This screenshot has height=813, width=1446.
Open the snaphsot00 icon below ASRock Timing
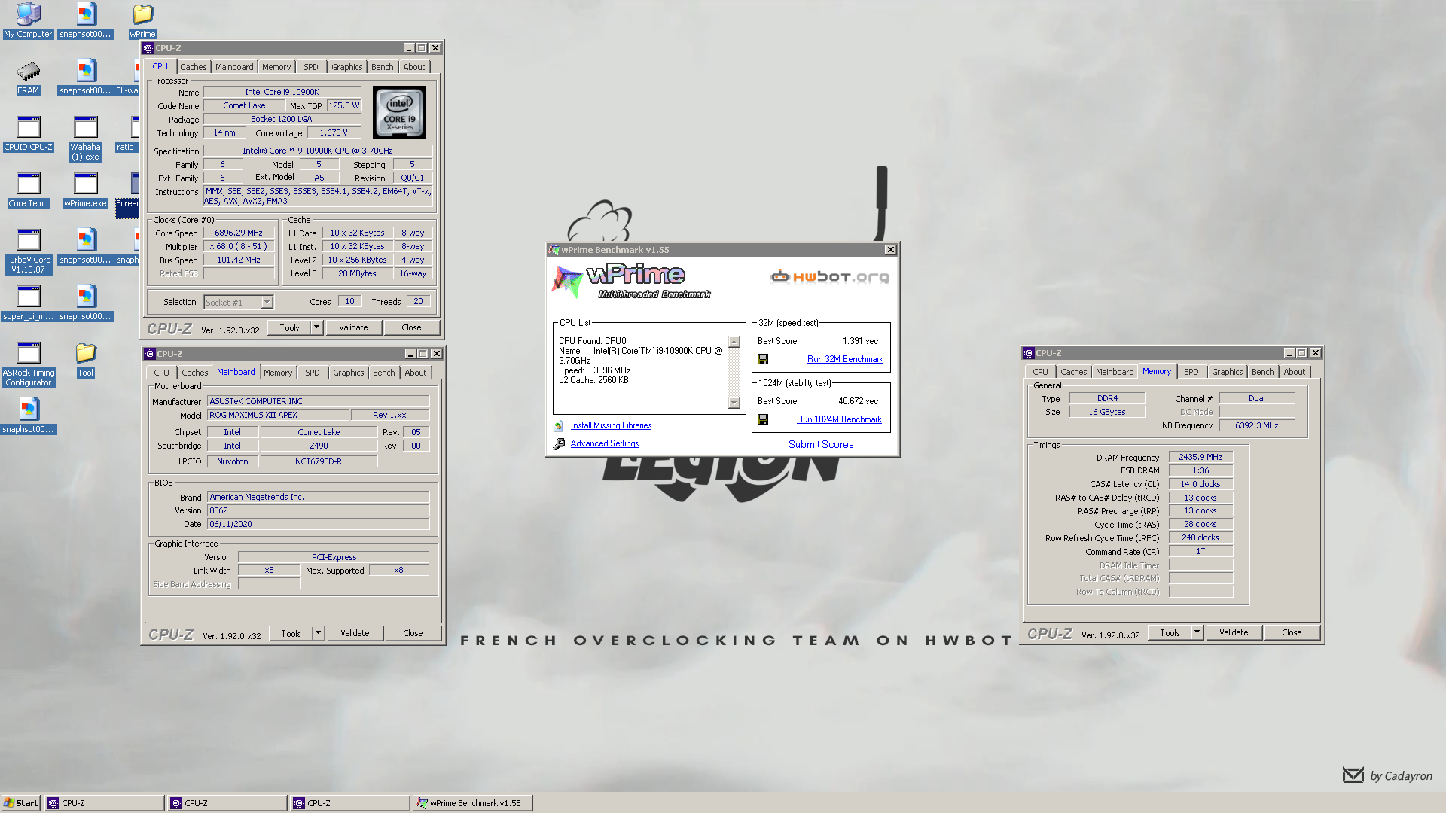tap(28, 416)
